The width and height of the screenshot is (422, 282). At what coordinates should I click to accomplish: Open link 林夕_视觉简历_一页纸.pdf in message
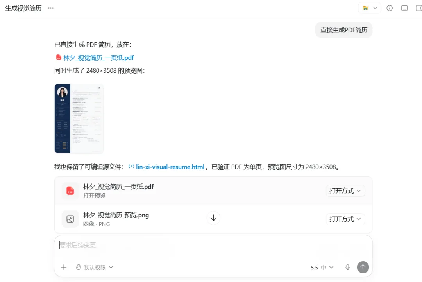(98, 57)
